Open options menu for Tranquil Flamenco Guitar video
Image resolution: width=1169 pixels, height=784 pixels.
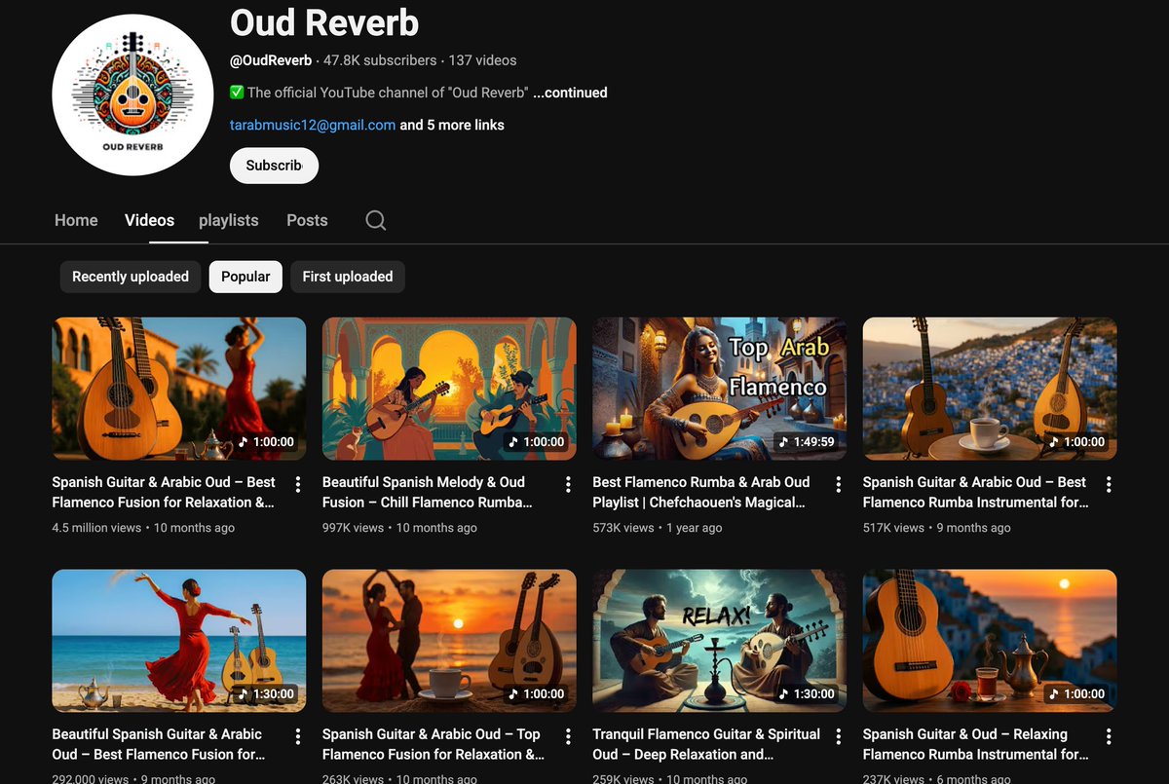(x=838, y=736)
